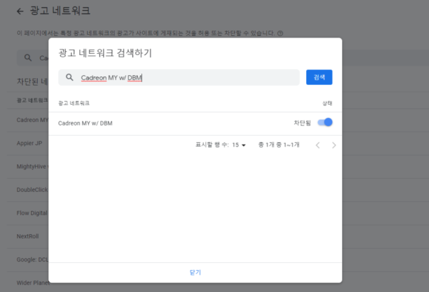Image resolution: width=429 pixels, height=292 pixels.
Task: Disable the 차단됨 toggle for Cadreon MY w/ DBM
Action: [x=325, y=122]
